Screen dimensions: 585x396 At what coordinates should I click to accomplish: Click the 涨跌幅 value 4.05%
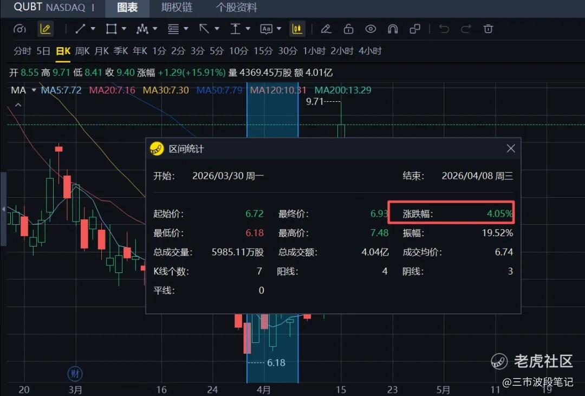[499, 213]
